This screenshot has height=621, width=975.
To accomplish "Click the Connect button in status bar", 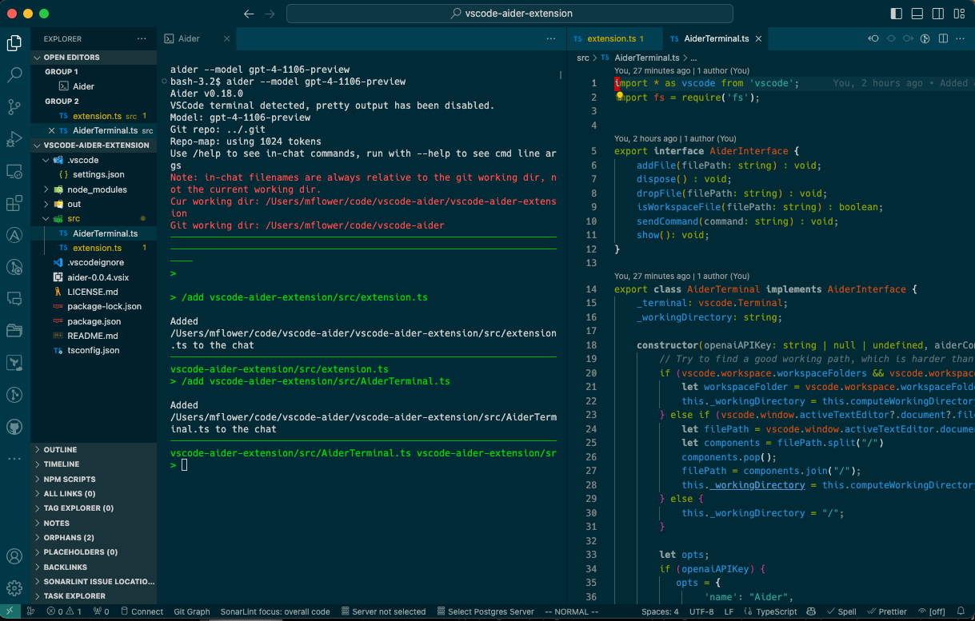I will click(x=142, y=612).
